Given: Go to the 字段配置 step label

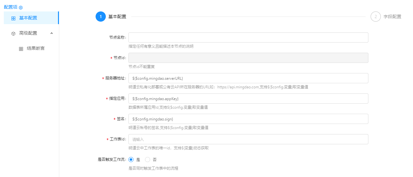Looking at the screenshot, I should click(392, 17).
